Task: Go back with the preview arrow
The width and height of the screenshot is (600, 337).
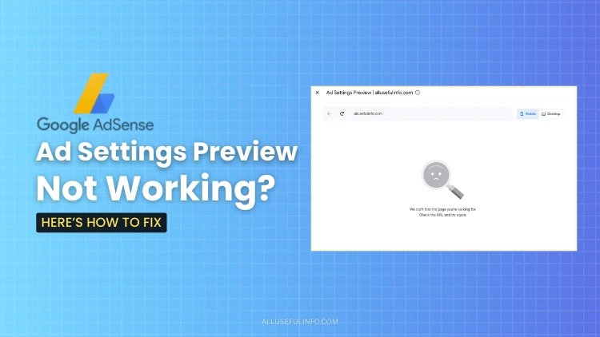Action: 329,113
